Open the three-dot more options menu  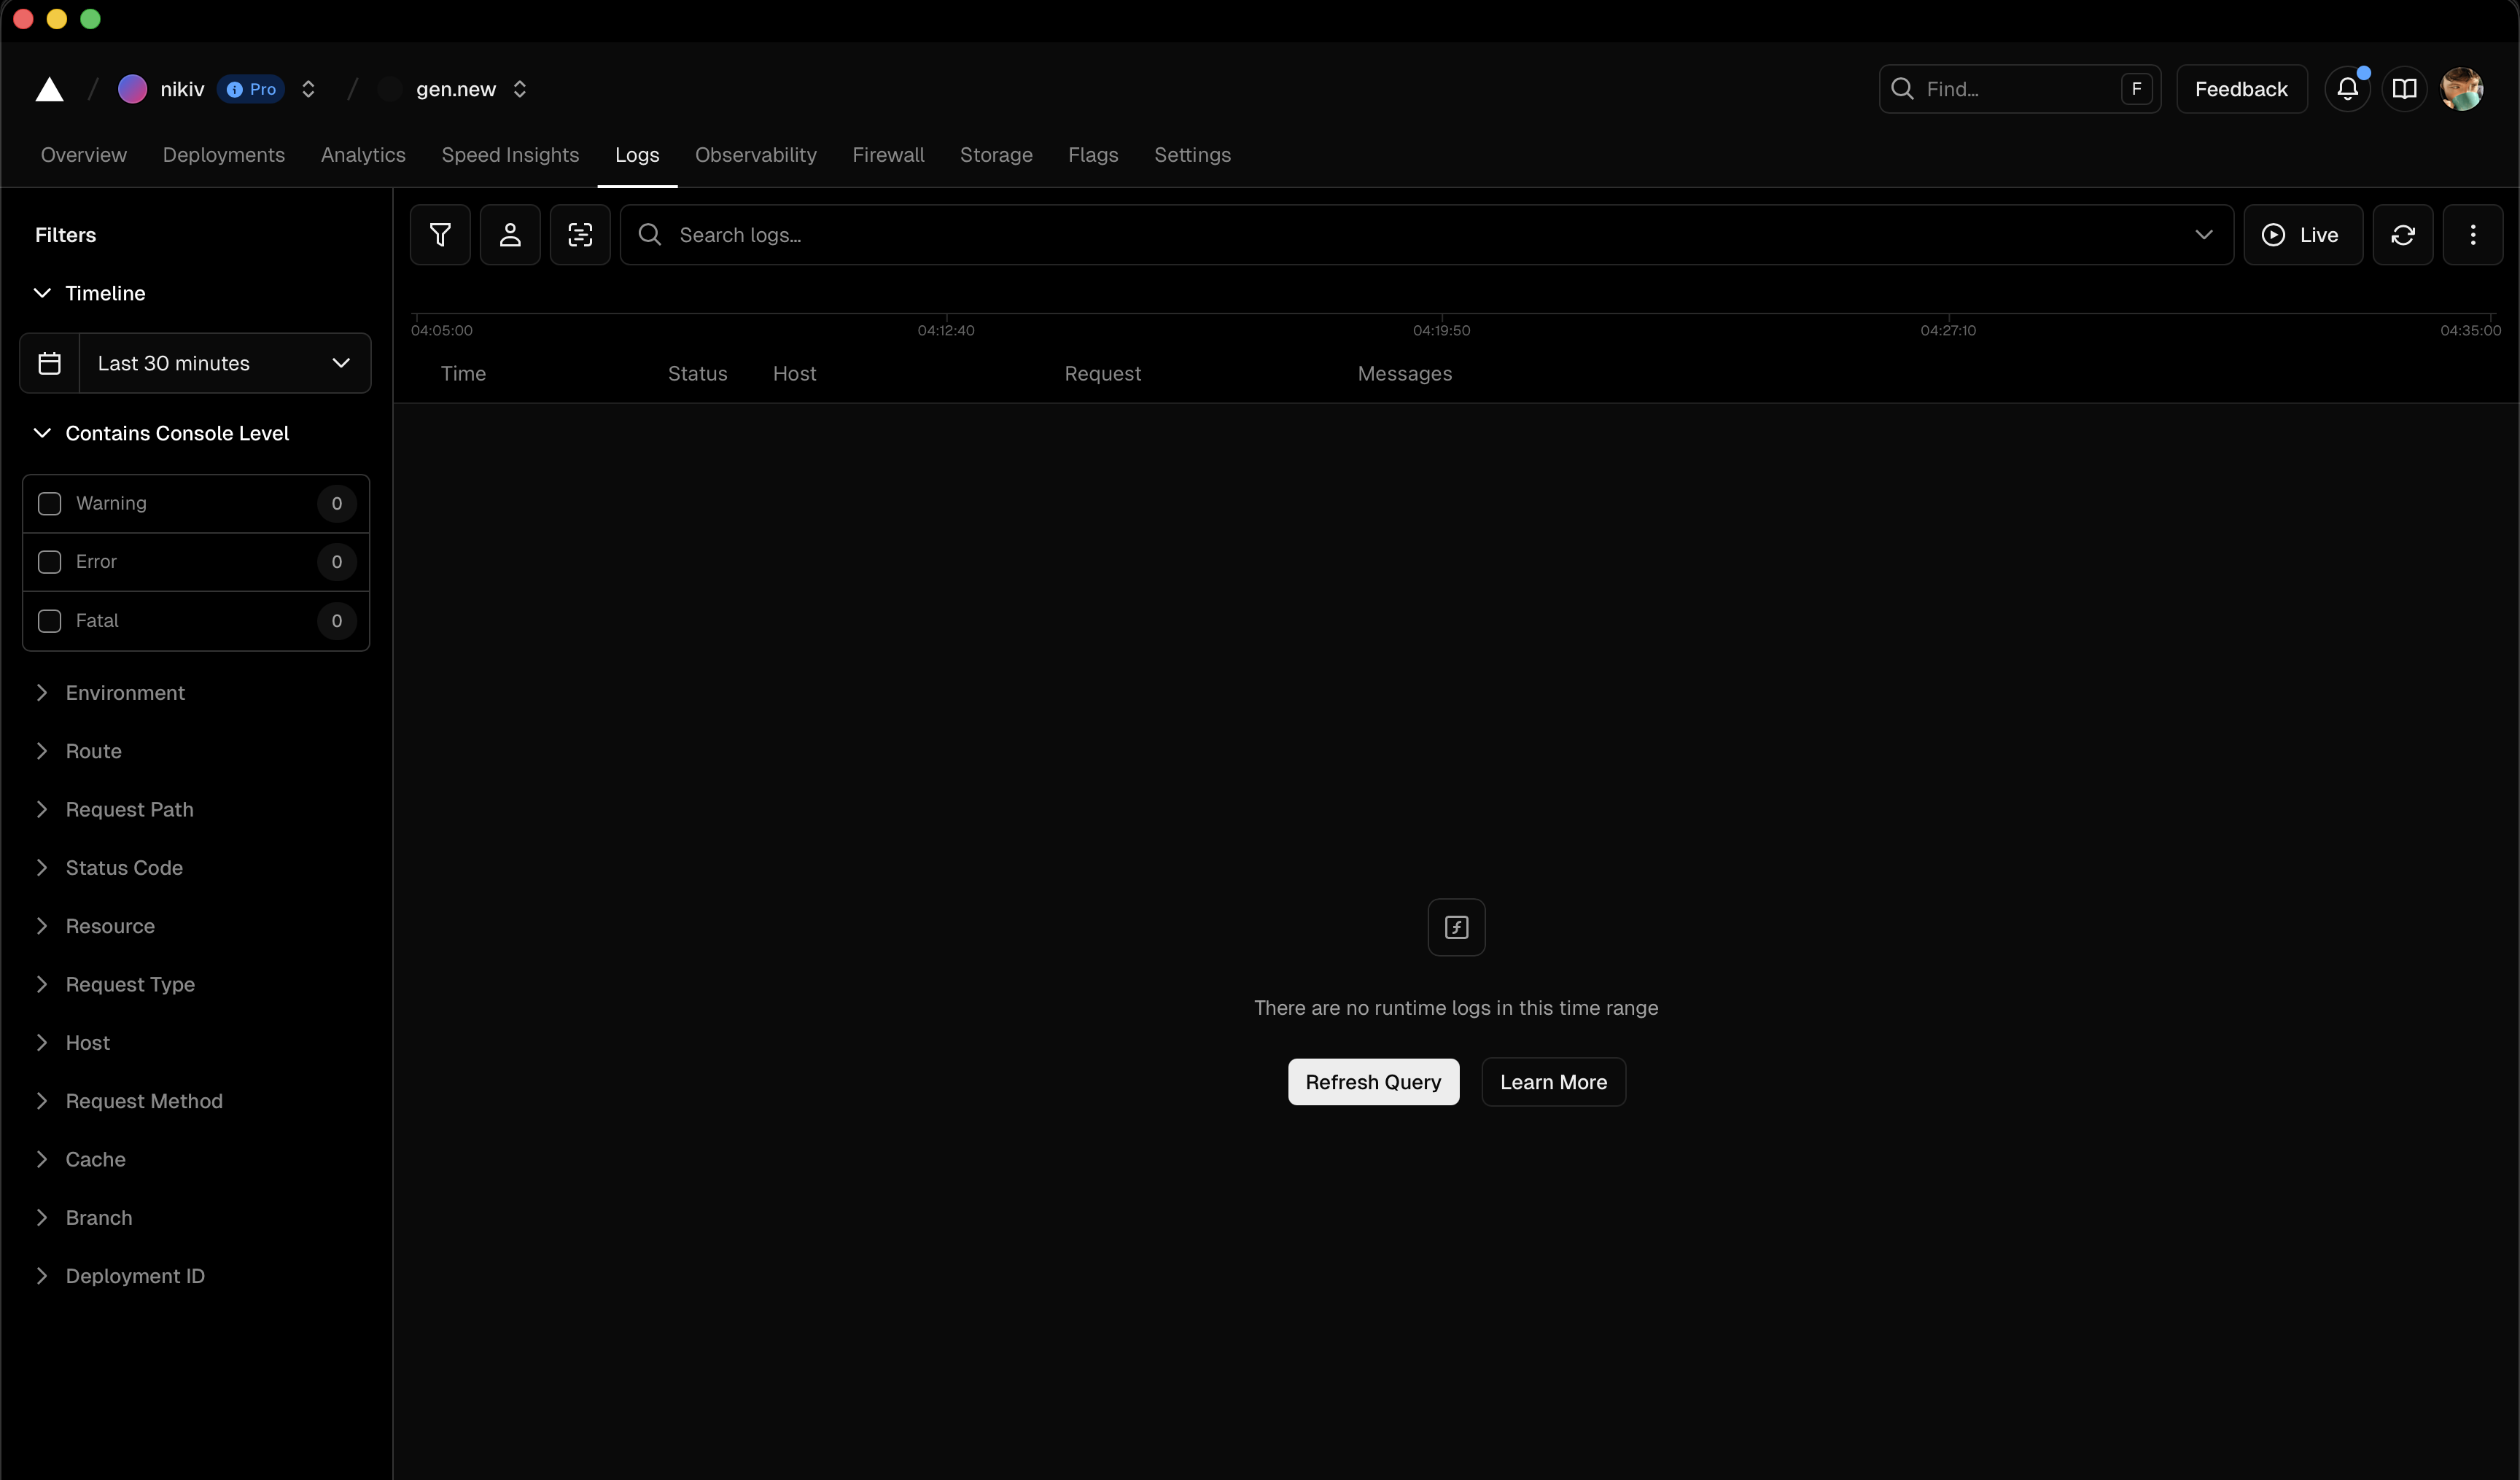point(2473,235)
